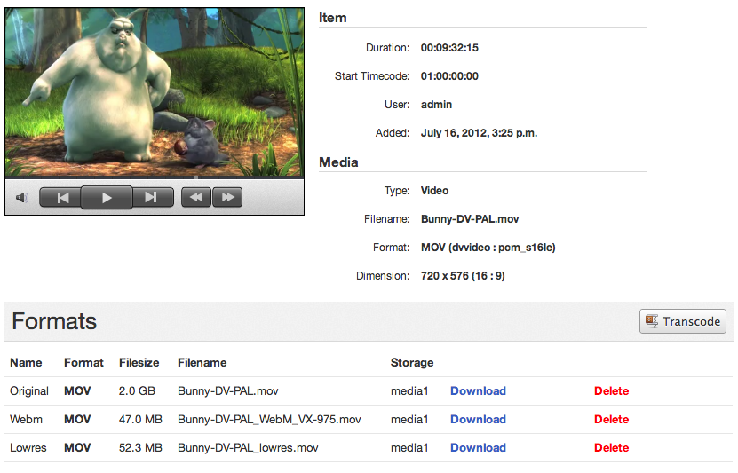Image resolution: width=738 pixels, height=473 pixels.
Task: Download the Lowres format file
Action: click(x=478, y=448)
